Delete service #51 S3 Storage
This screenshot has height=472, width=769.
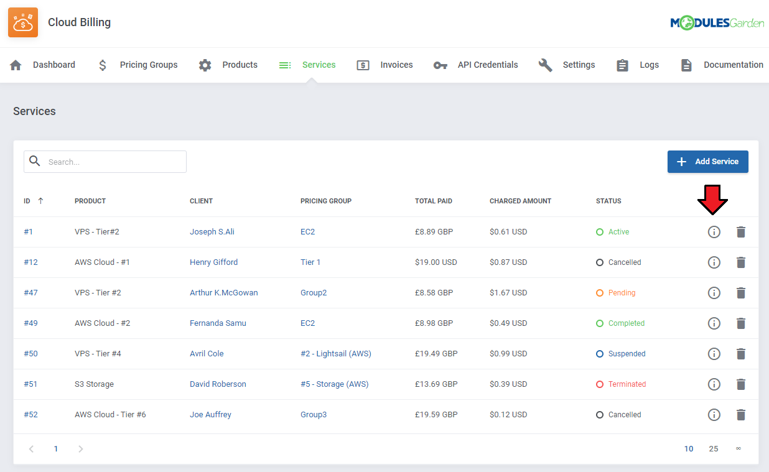(x=740, y=384)
